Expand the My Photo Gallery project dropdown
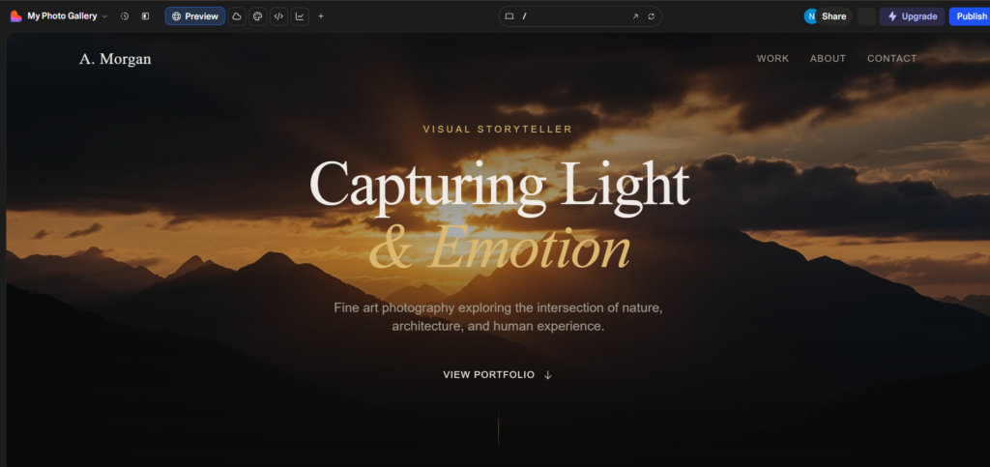Viewport: 990px width, 467px height. point(67,16)
